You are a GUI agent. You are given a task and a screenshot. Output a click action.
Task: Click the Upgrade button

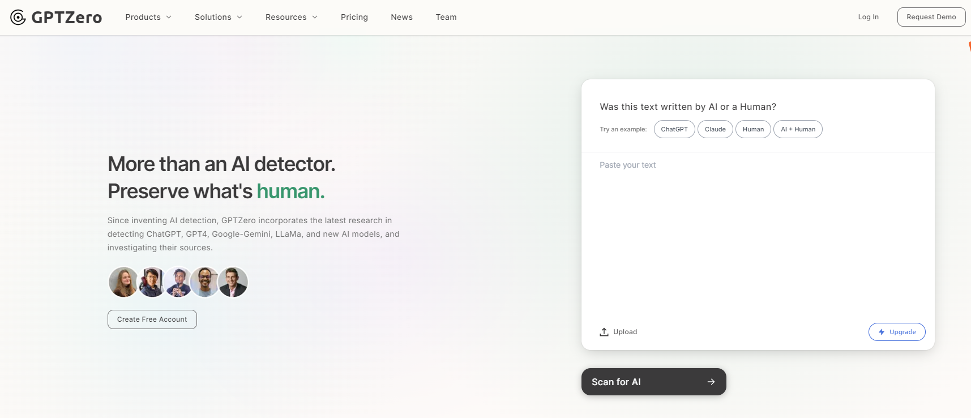[x=897, y=332]
